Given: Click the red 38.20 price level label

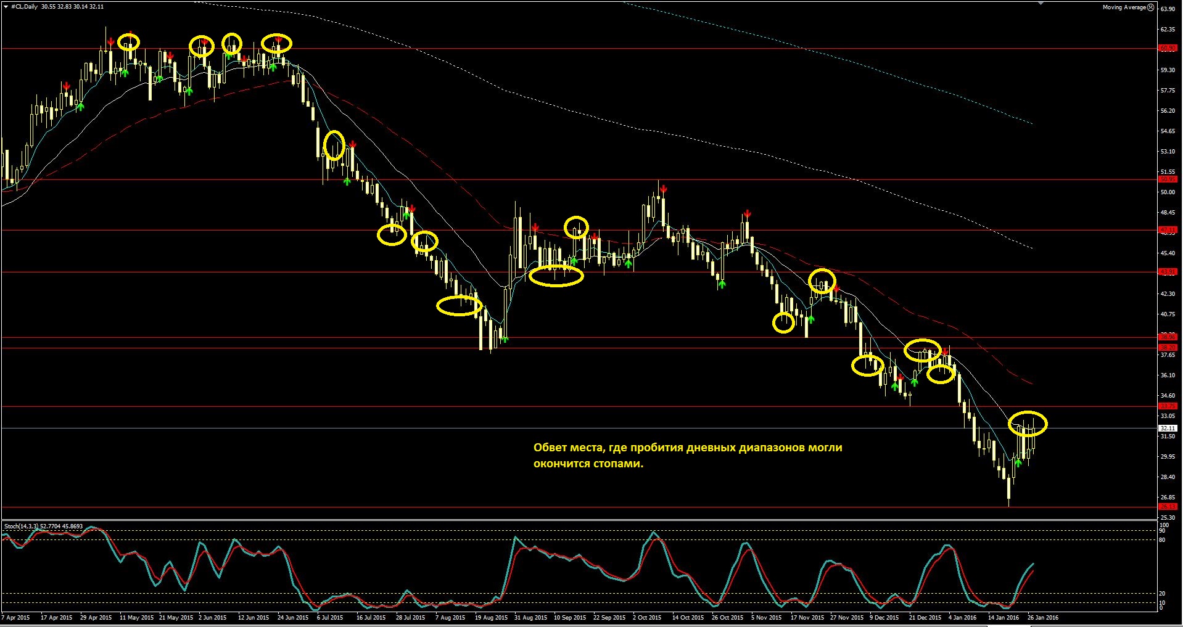Looking at the screenshot, I should [1168, 348].
